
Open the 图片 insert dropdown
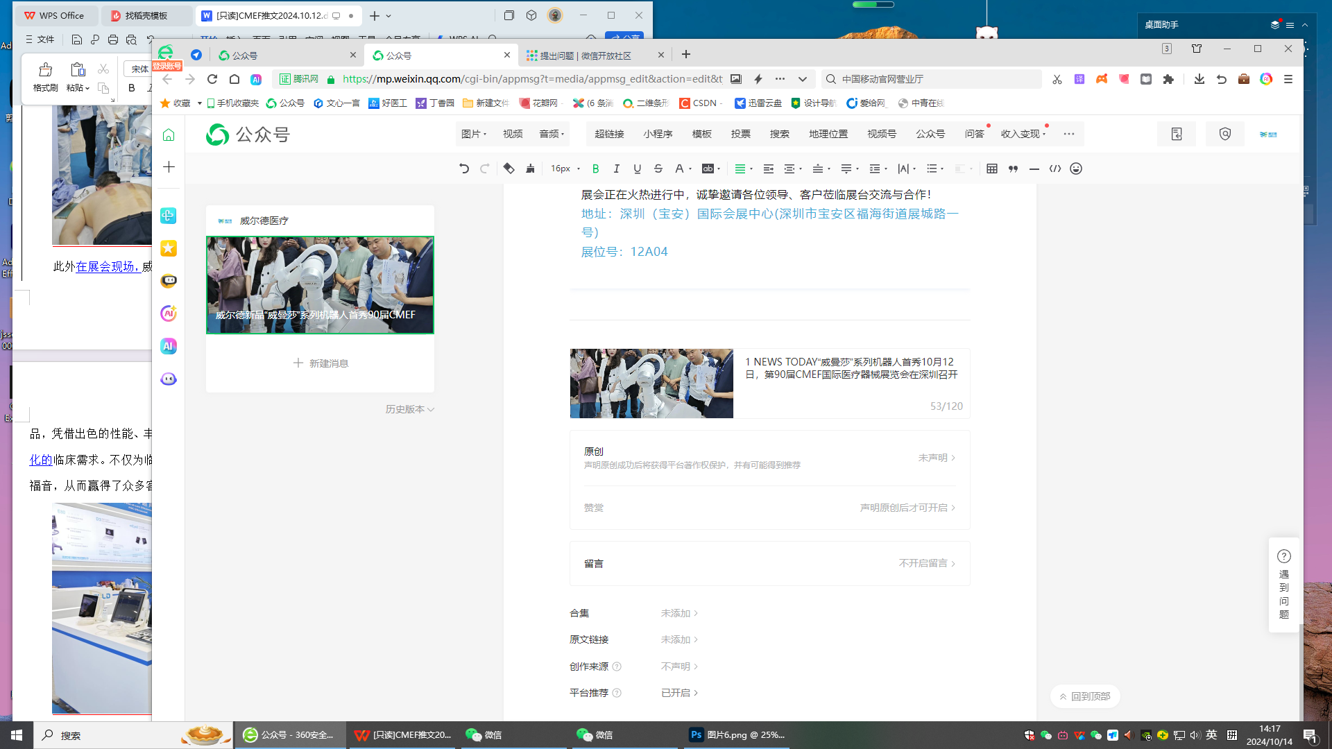(474, 134)
